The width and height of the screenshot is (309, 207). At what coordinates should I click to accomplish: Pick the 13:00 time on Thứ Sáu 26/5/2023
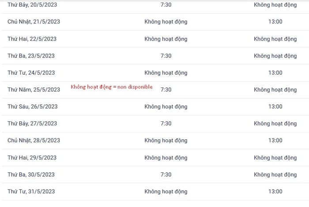click(275, 106)
